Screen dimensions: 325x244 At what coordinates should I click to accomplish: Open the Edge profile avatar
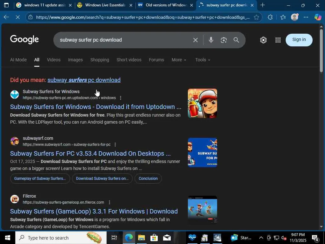tap(295, 17)
